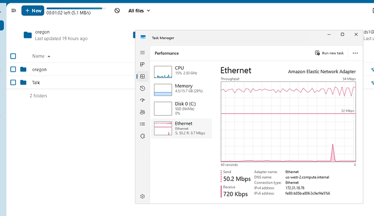The image size is (374, 216).
Task: Open the Users page icon in sidebar
Action: (143, 112)
